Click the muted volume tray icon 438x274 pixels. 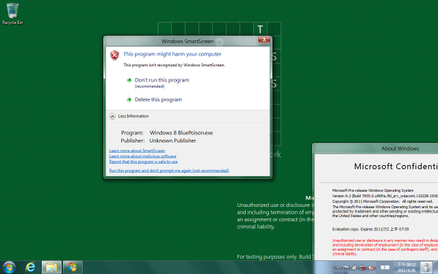[x=371, y=268]
